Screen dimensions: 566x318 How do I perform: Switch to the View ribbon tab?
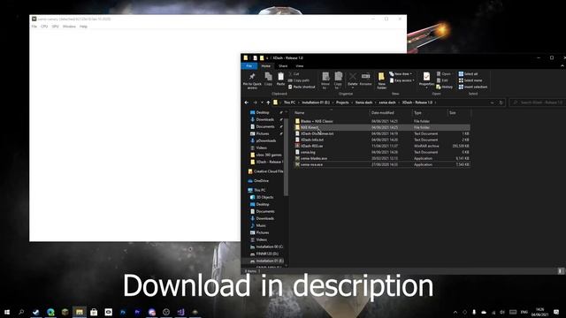(x=300, y=66)
